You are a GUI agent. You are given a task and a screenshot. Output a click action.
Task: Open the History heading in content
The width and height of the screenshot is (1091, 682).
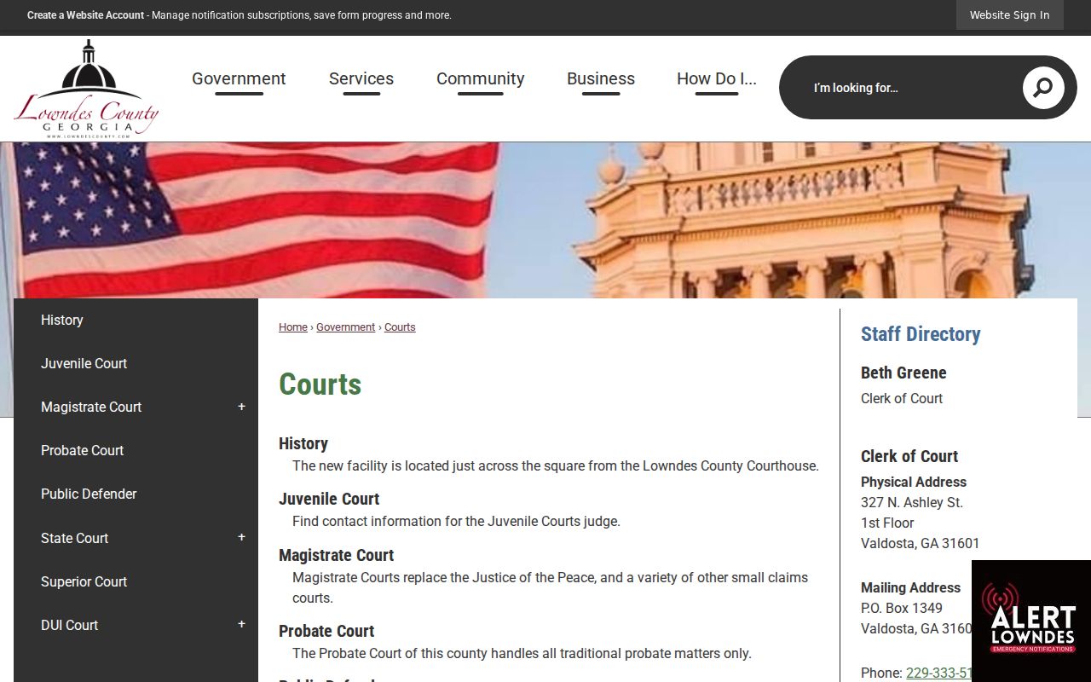pyautogui.click(x=303, y=443)
